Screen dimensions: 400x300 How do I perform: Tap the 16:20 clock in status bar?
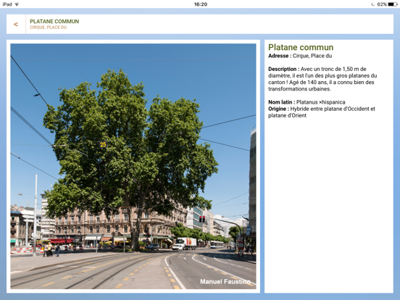pyautogui.click(x=201, y=4)
